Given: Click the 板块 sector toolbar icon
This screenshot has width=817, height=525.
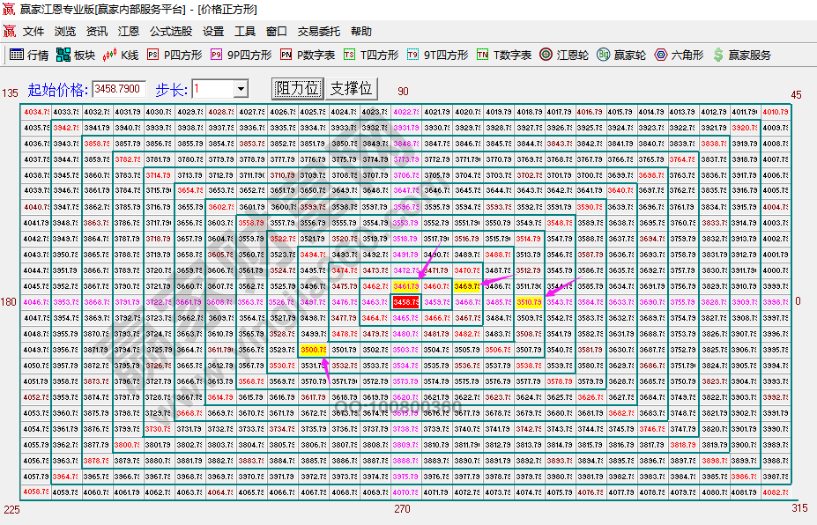Looking at the screenshot, I should [x=63, y=55].
